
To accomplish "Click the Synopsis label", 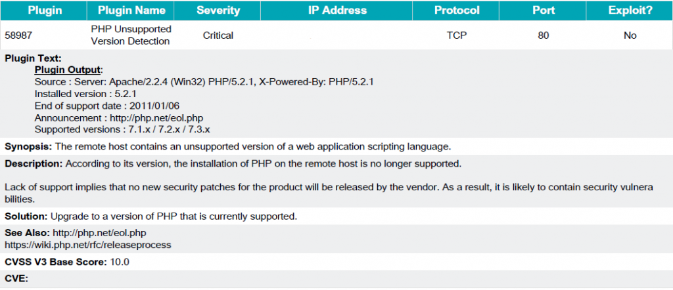I will (x=28, y=146).
